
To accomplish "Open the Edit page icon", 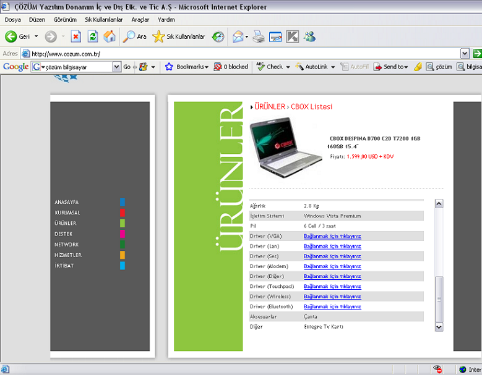I will tap(275, 36).
